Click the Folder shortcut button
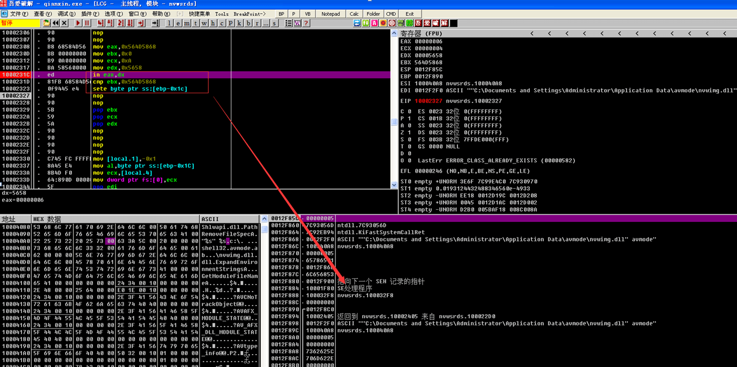Viewport: 737px width, 367px height. click(x=373, y=14)
